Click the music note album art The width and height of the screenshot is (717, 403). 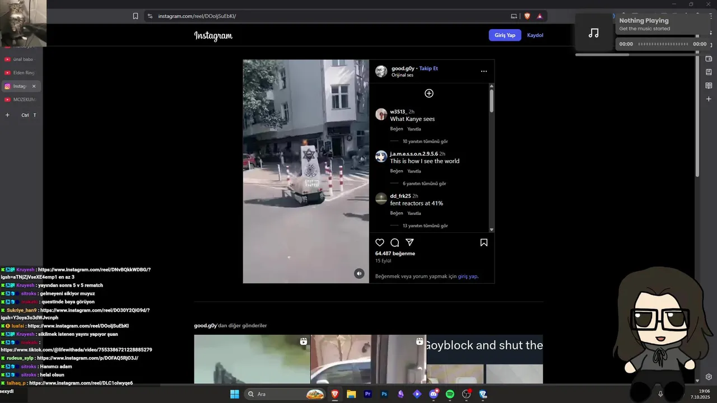coord(594,33)
